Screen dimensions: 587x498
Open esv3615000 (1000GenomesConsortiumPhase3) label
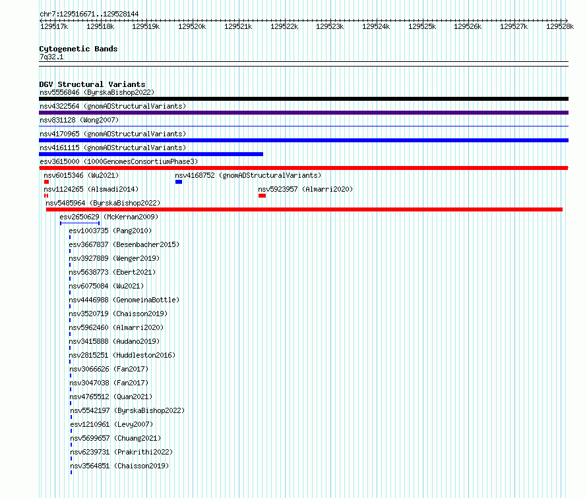(x=119, y=161)
